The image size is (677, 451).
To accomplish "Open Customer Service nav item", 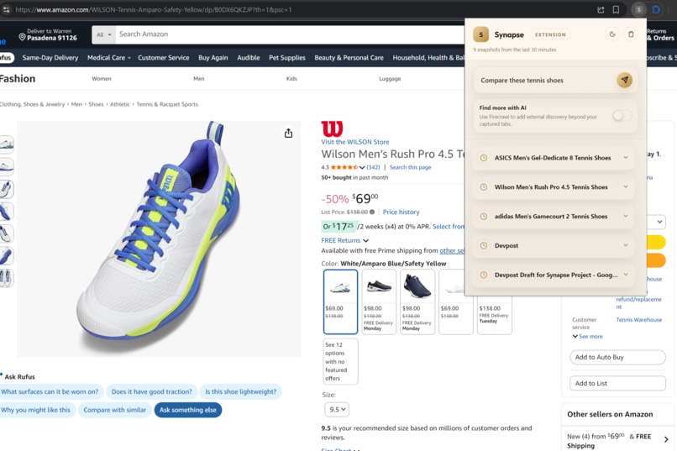I will point(163,58).
